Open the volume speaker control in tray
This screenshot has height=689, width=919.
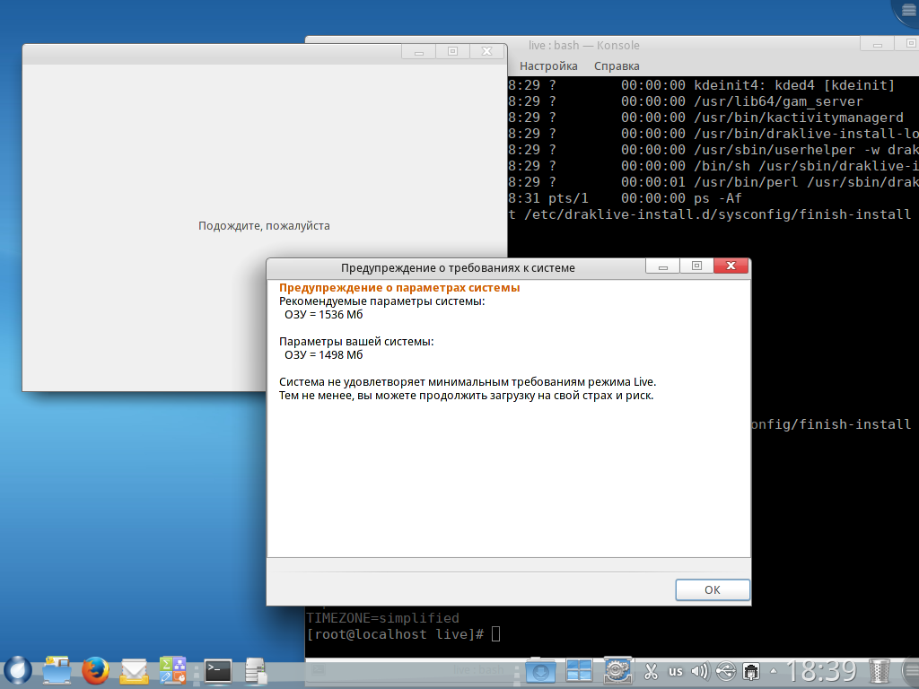[700, 671]
